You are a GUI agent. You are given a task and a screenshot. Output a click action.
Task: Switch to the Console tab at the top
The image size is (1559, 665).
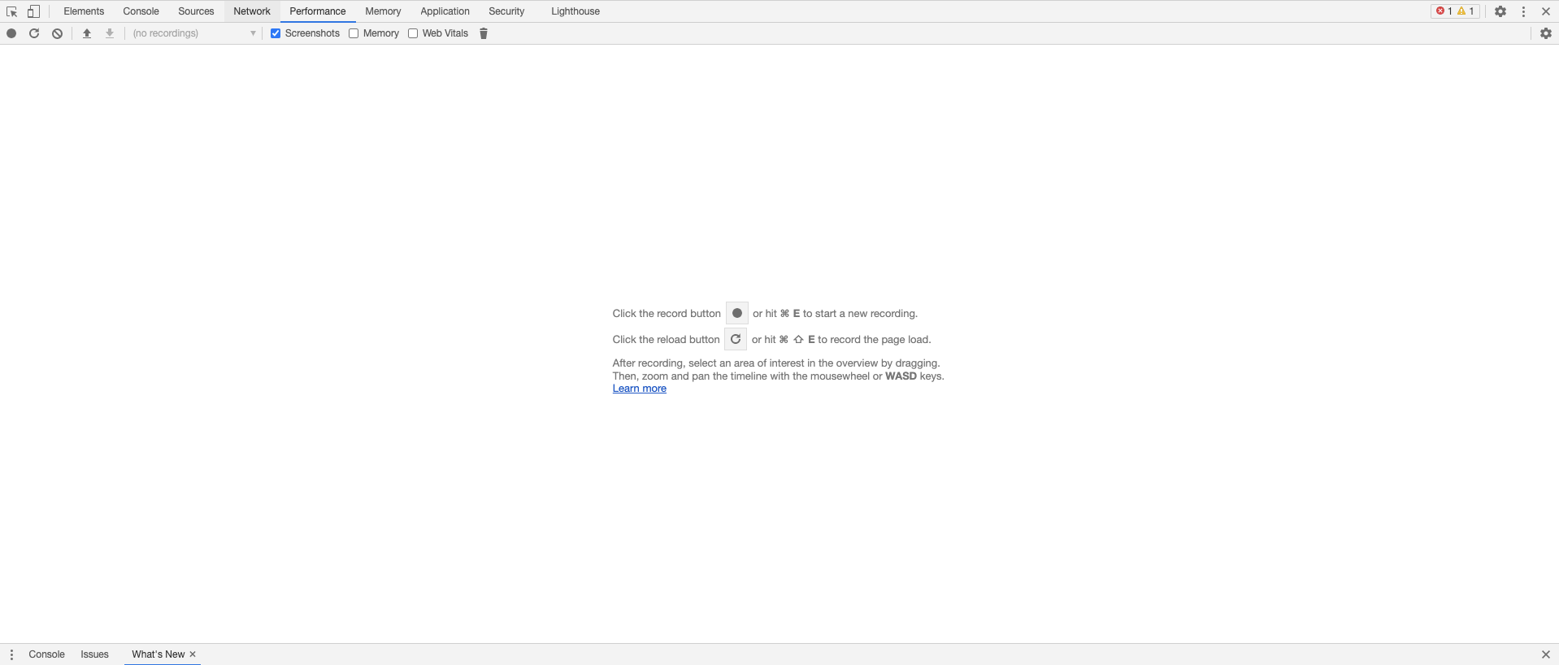point(141,11)
